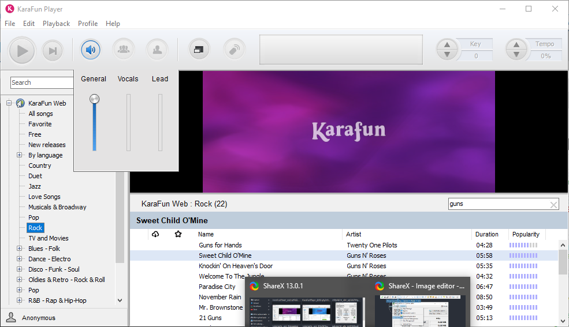Screen dimensions: 569x327
Task: Click song list scrollbar down arrow
Action: tap(563, 321)
